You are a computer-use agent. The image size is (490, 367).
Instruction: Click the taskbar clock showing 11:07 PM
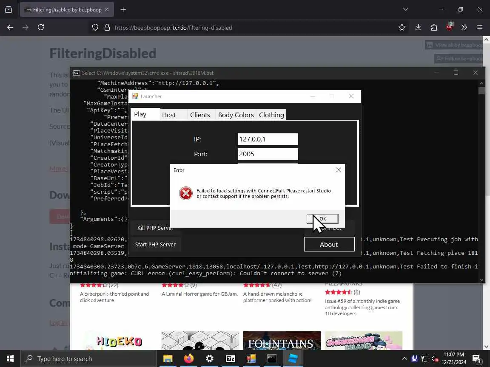point(454,359)
